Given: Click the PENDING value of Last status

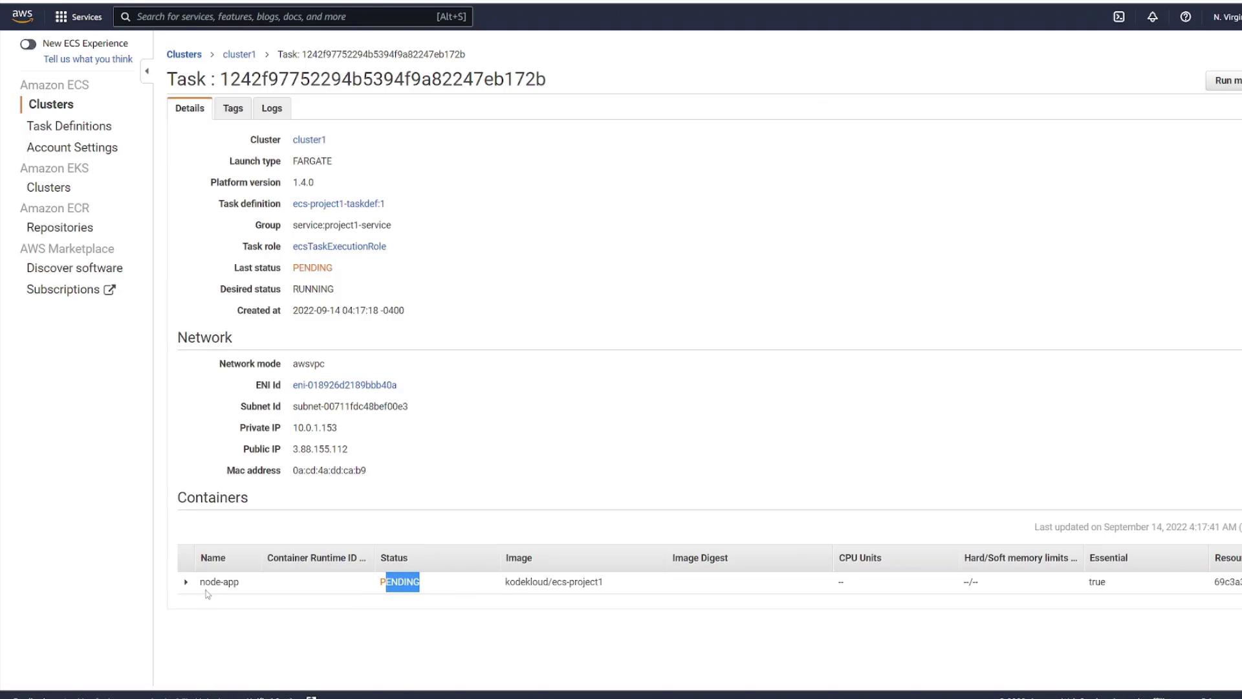Looking at the screenshot, I should (x=312, y=268).
